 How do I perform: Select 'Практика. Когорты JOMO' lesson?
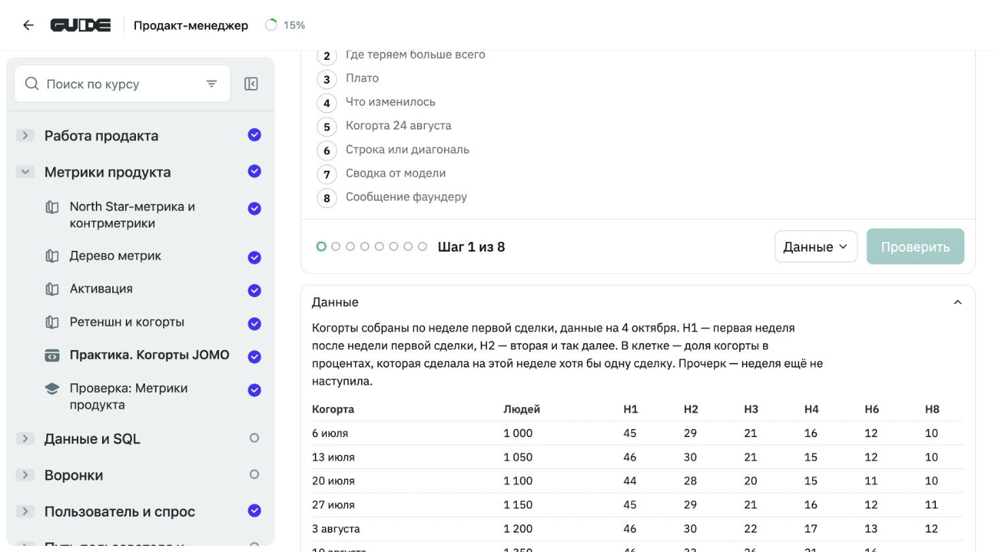150,356
